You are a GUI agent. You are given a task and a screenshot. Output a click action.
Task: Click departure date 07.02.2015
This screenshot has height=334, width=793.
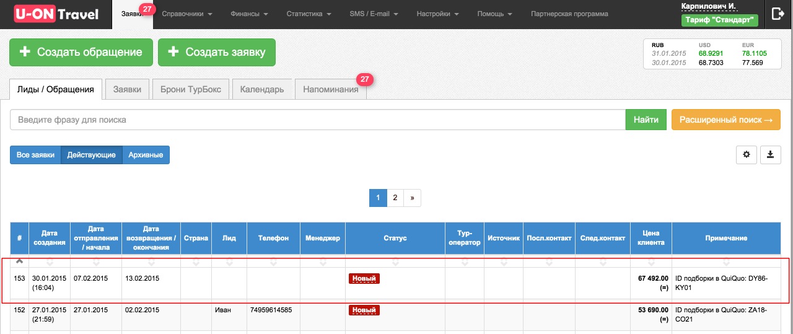point(90,279)
